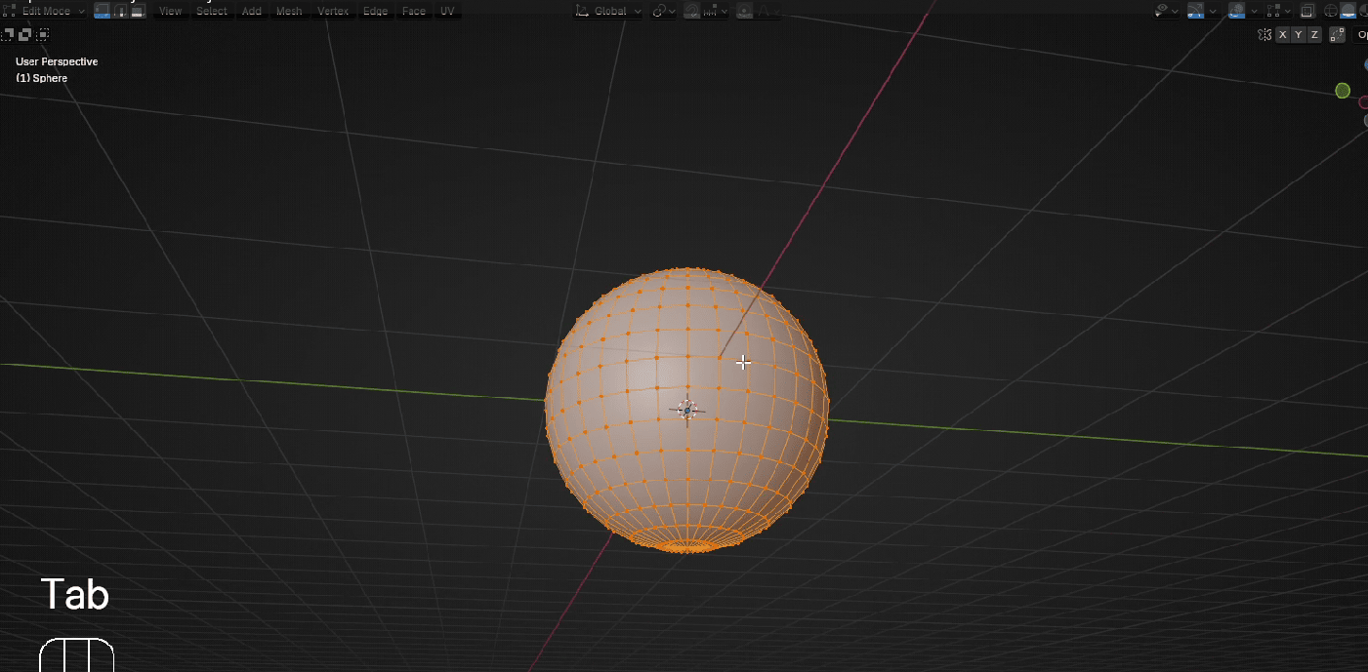Open Global transform orientation dropdown
Screen dimensions: 1368x672
[x=608, y=11]
